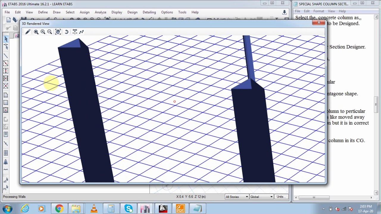Open the Define menu
The height and width of the screenshot is (214, 381).
pyautogui.click(x=43, y=12)
